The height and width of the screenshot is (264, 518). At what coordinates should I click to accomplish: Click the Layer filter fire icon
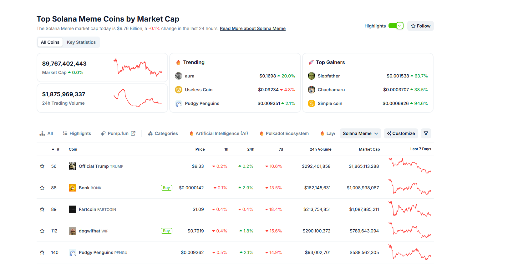(322, 133)
